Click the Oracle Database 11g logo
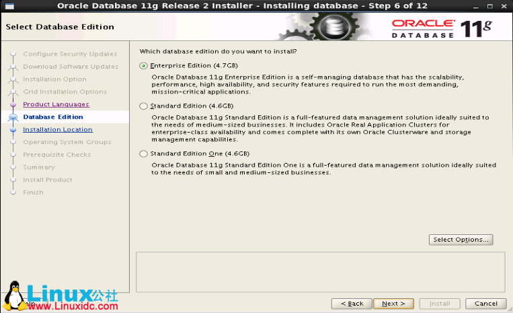 [442, 28]
